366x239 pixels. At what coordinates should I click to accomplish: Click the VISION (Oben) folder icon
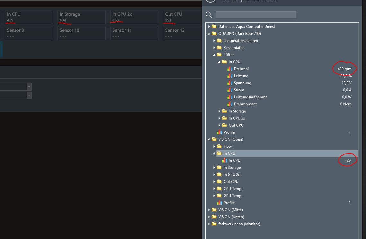(x=214, y=139)
